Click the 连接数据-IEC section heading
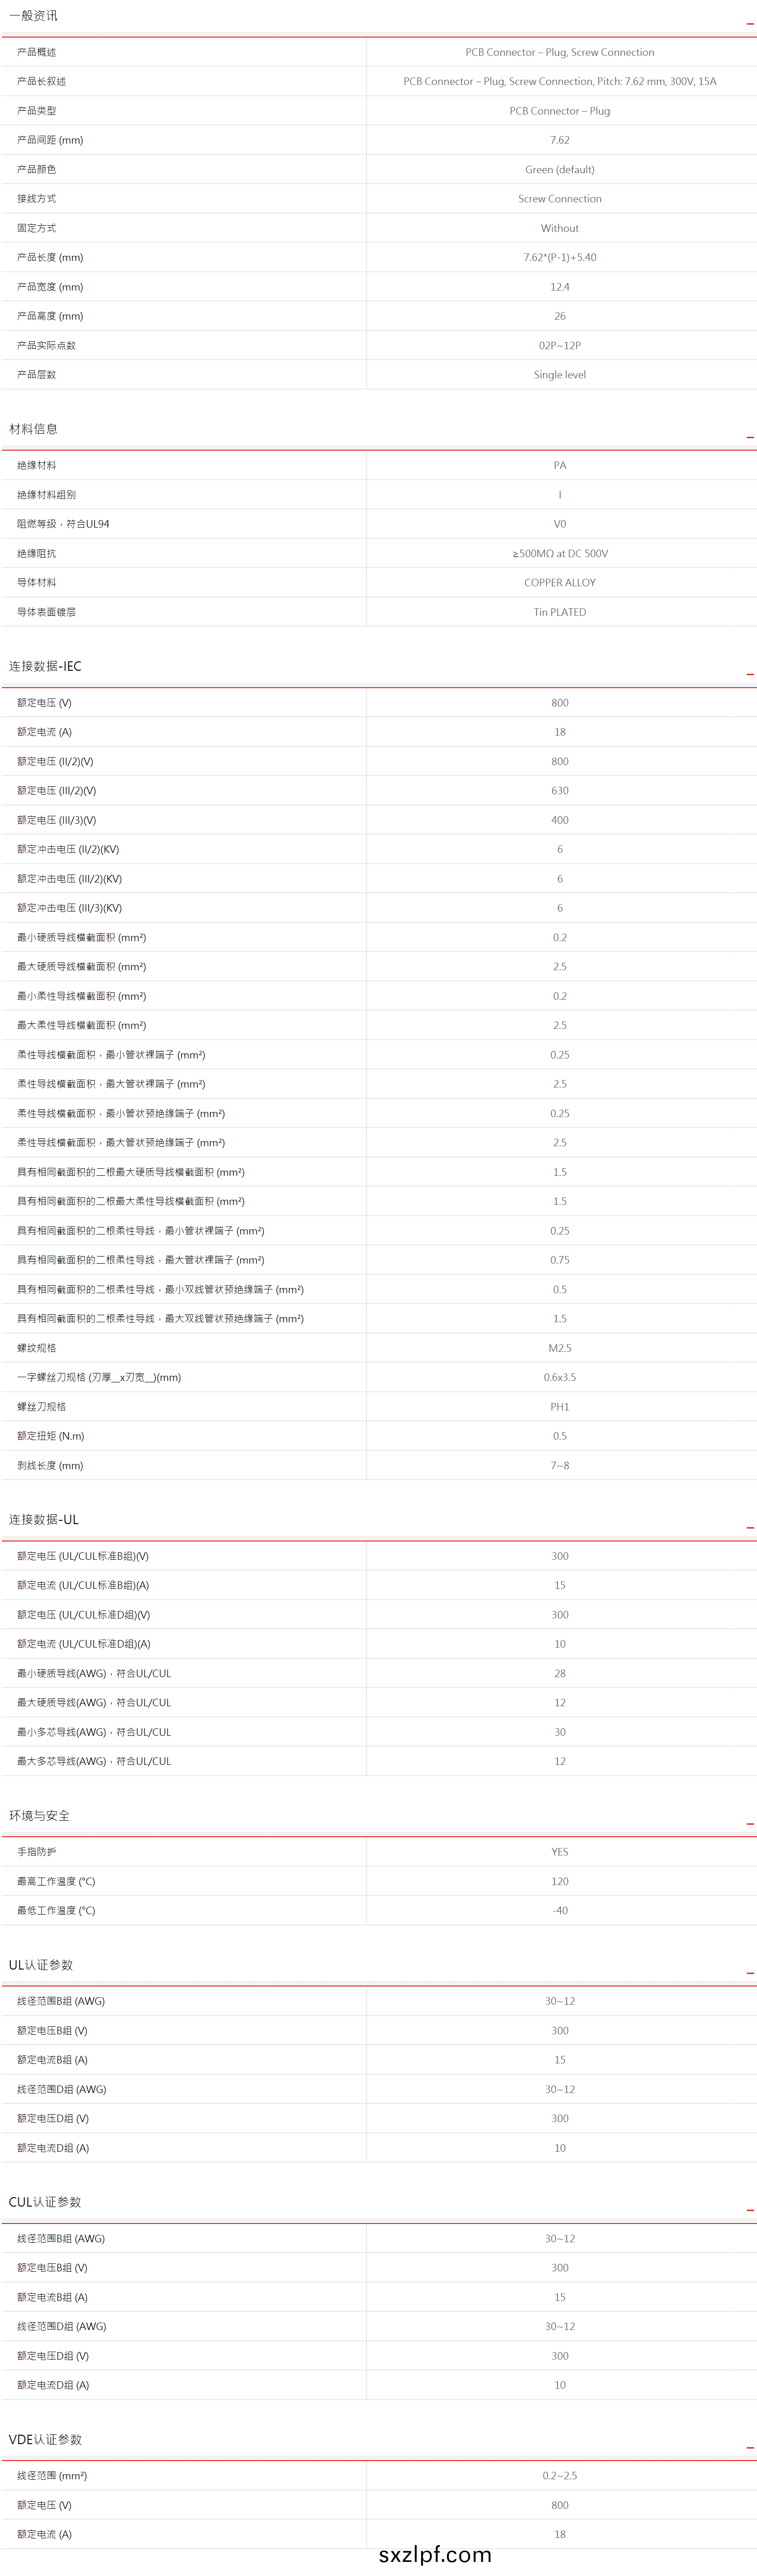Screen dimensions: 757x2576 click(x=45, y=666)
